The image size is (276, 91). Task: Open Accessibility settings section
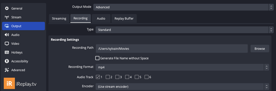[23, 61]
